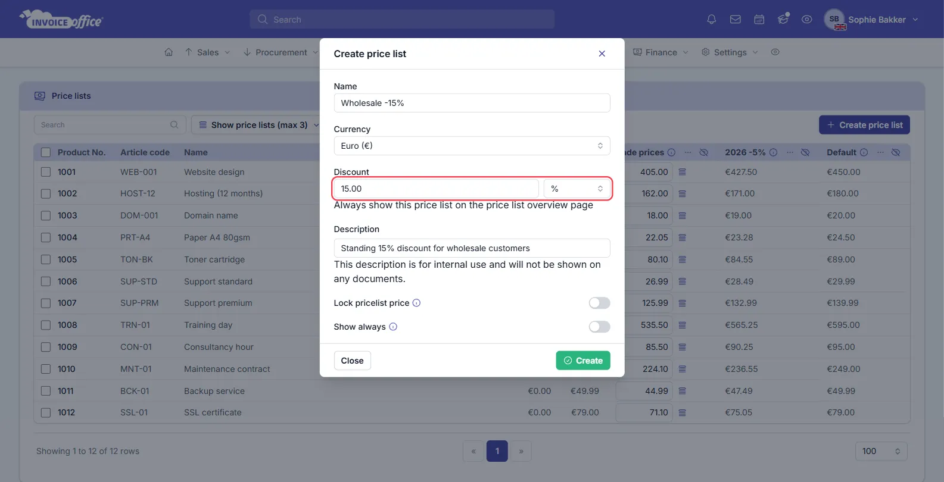Tick checkbox for product 1001

46,172
